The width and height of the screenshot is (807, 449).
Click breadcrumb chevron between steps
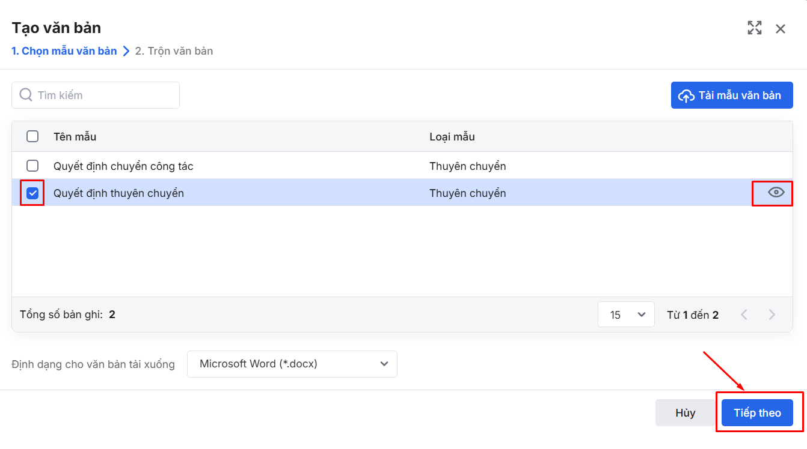(126, 51)
